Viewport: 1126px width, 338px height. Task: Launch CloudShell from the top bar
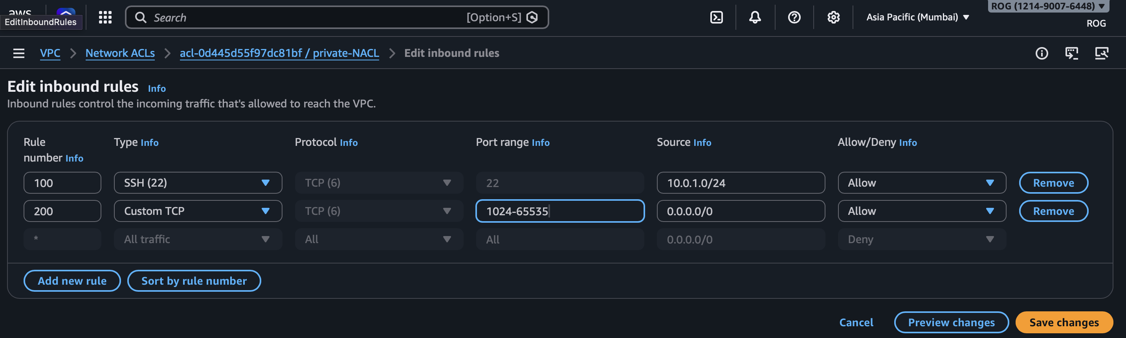point(716,17)
